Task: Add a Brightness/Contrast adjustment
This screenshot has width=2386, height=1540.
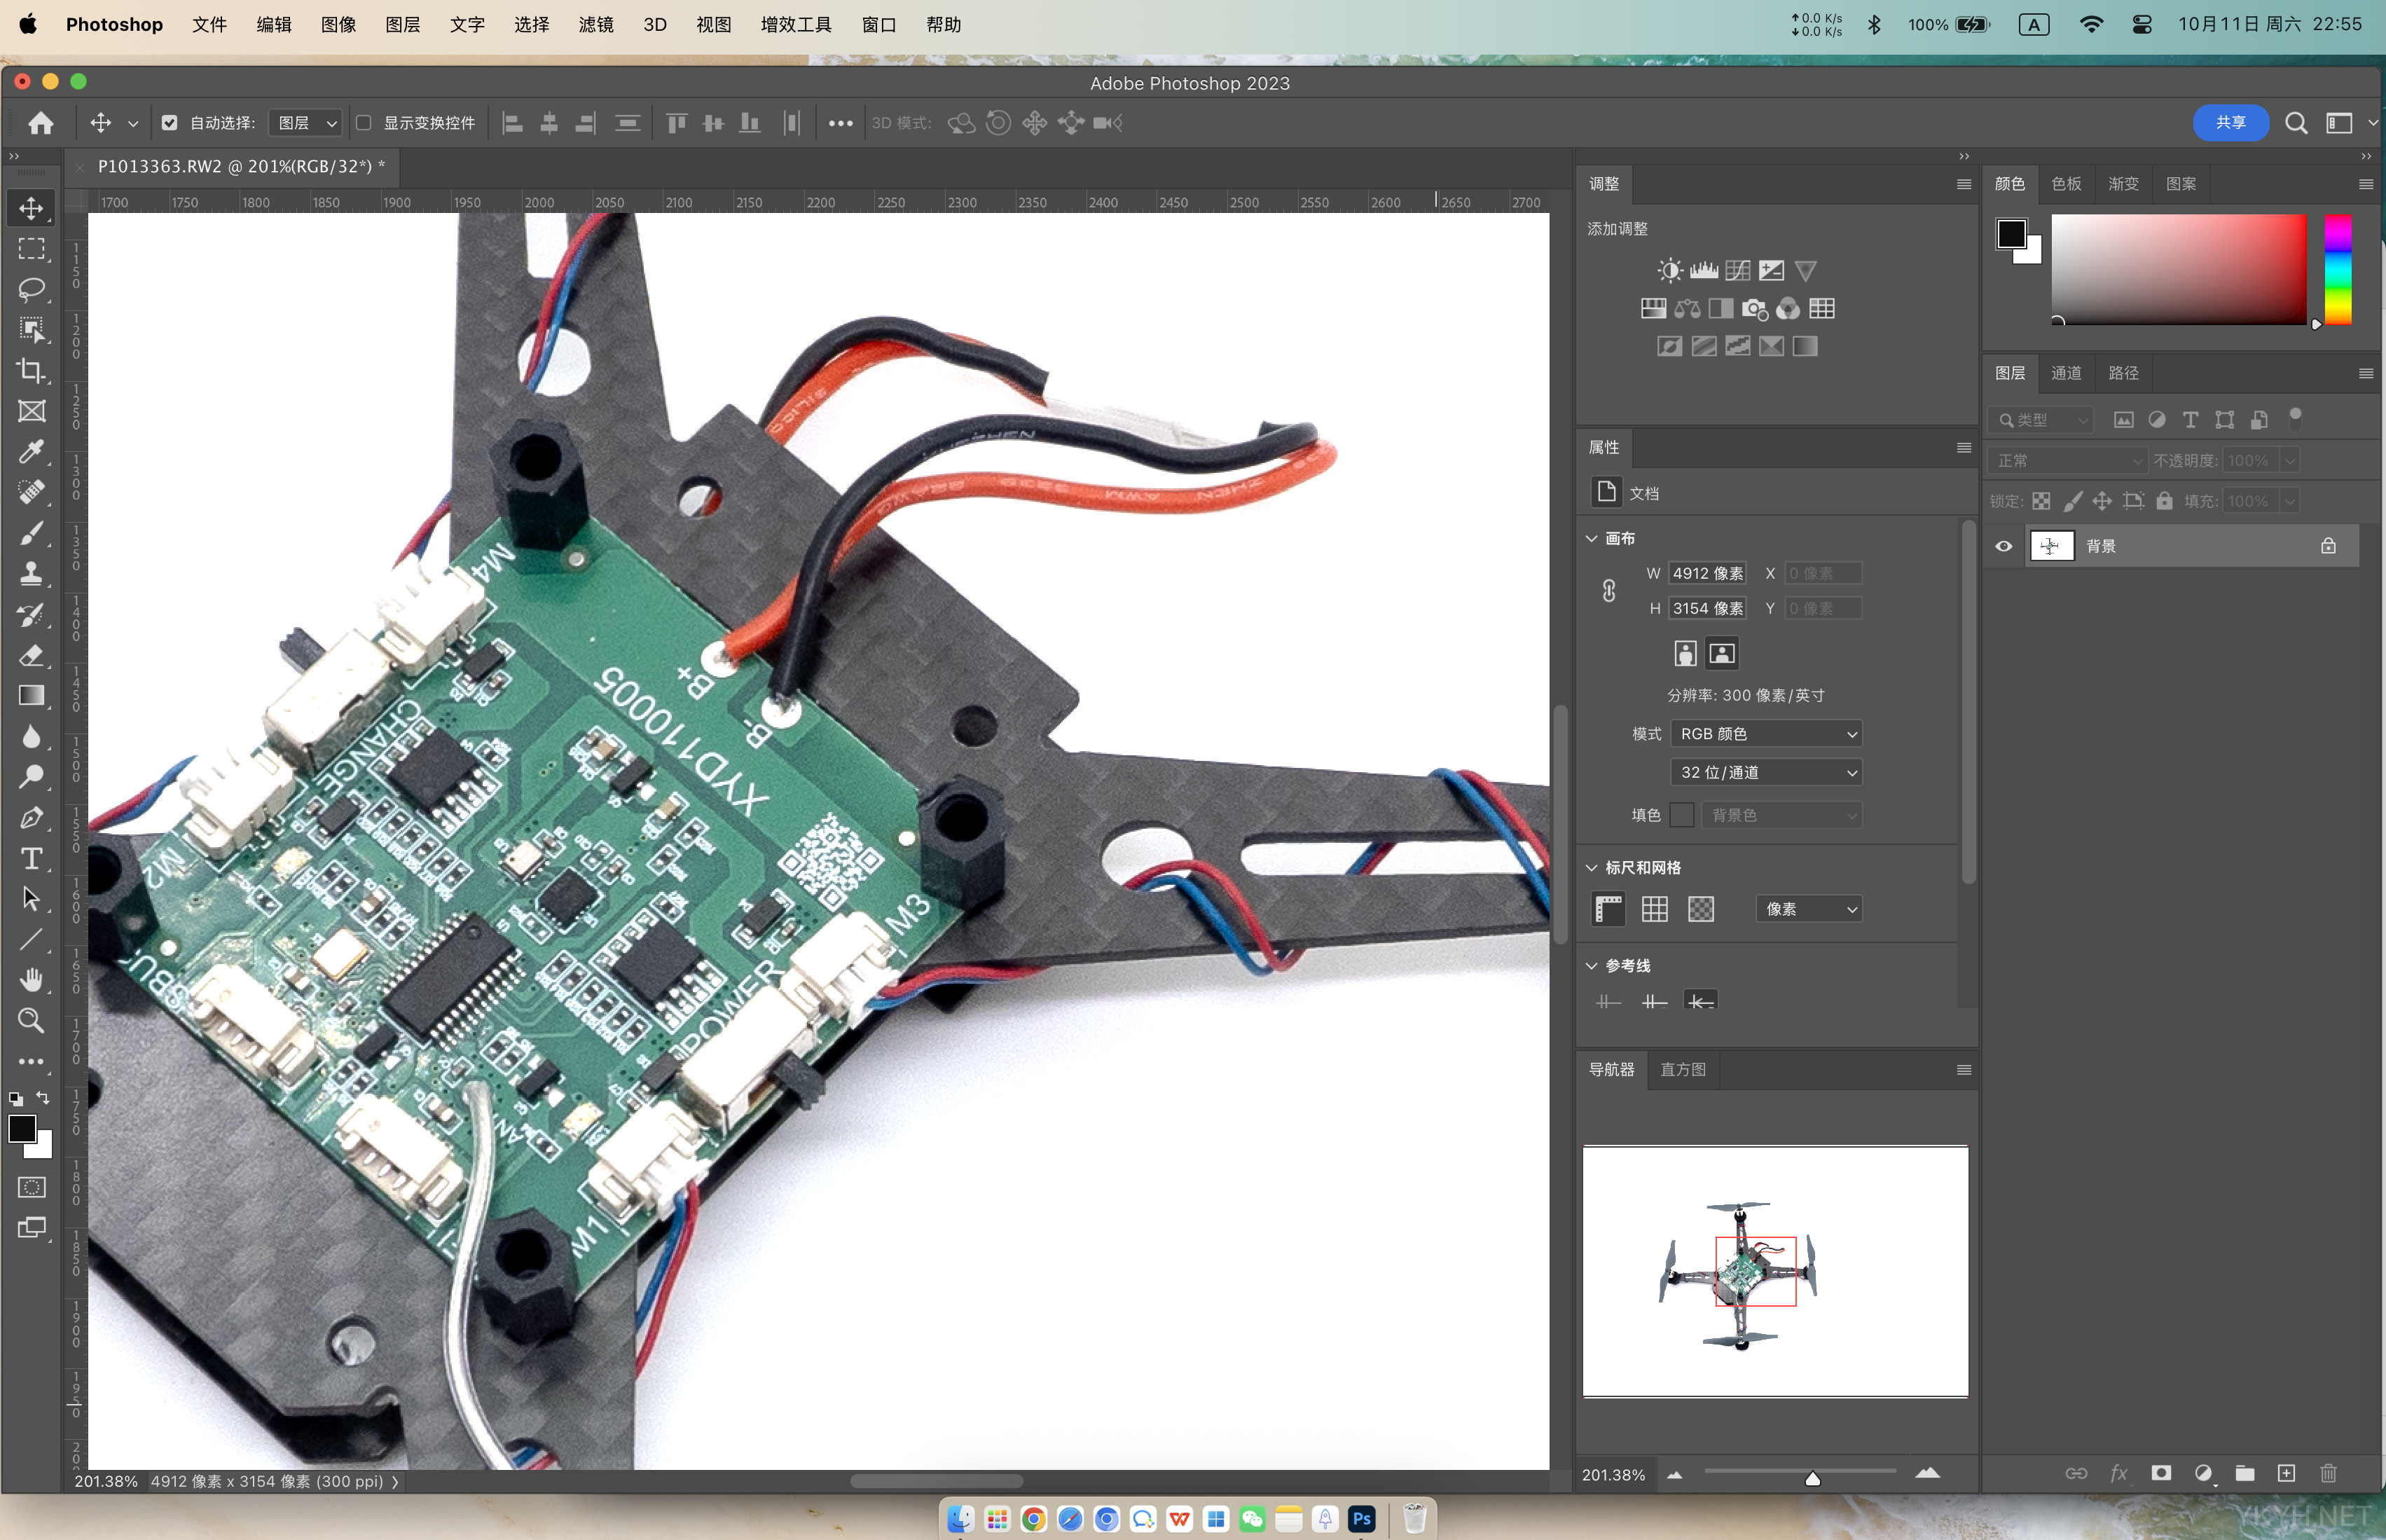Action: pyautogui.click(x=1669, y=270)
